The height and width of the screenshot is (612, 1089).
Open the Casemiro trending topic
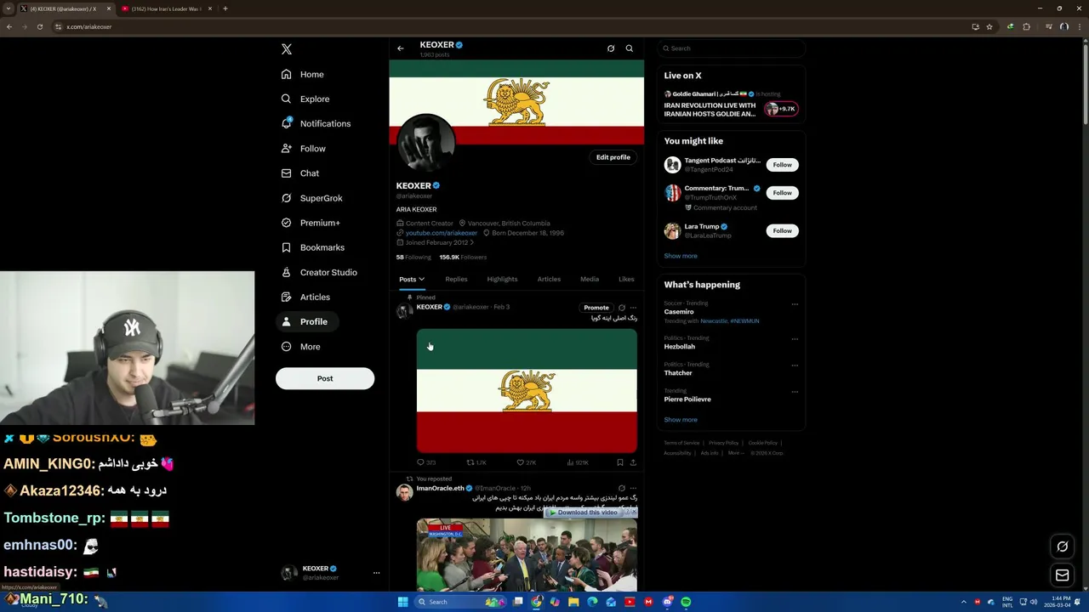(x=679, y=312)
